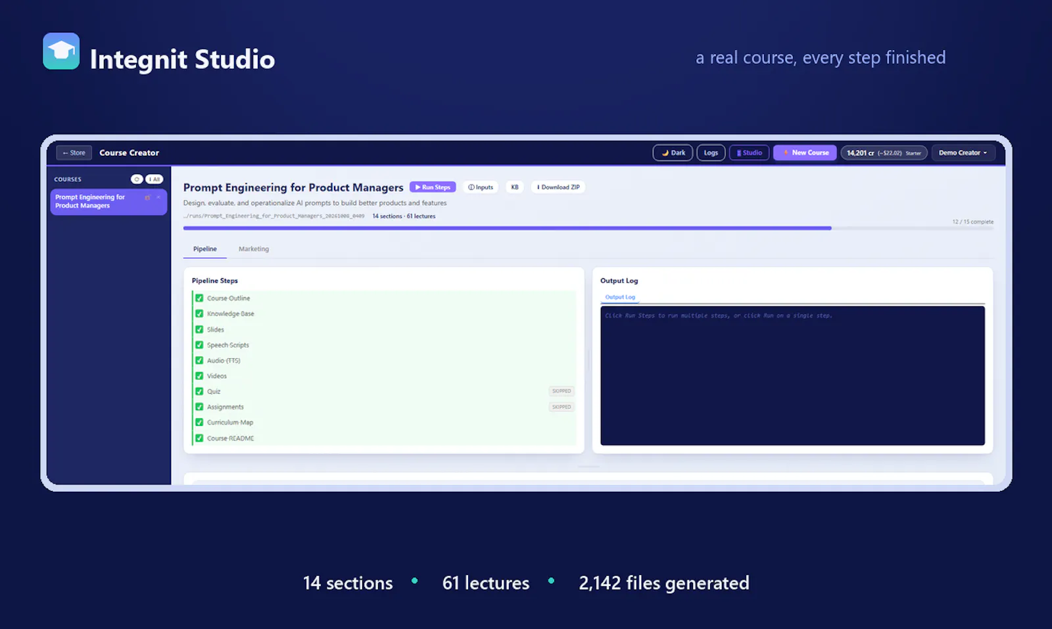1052x629 pixels.
Task: Create a New Course
Action: [x=805, y=152]
